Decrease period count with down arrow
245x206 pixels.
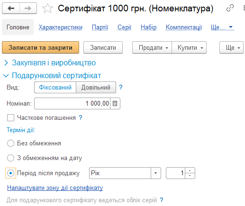[x=190, y=176]
